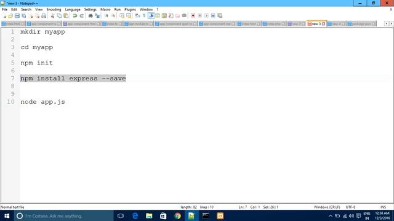The image size is (394, 221).
Task: Open the File menu
Action: click(4, 10)
